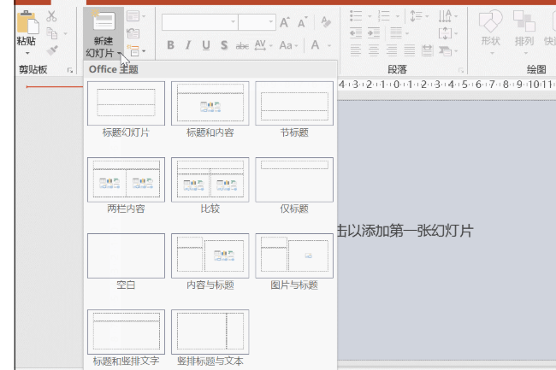Open the Paste dropdown arrow
Viewport: 556px width, 370px height.
click(27, 53)
